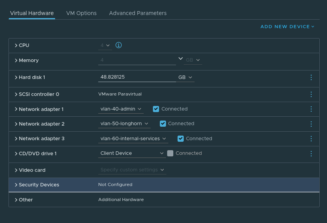Click the Additional Hardware text
Viewport: 327px width, 223px height.
click(x=121, y=200)
